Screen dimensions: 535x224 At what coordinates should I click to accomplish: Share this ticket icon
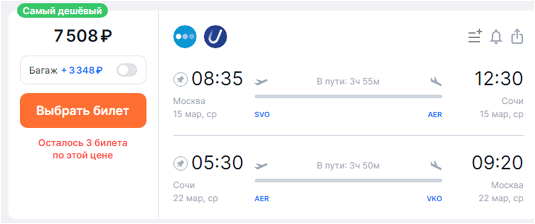[517, 37]
